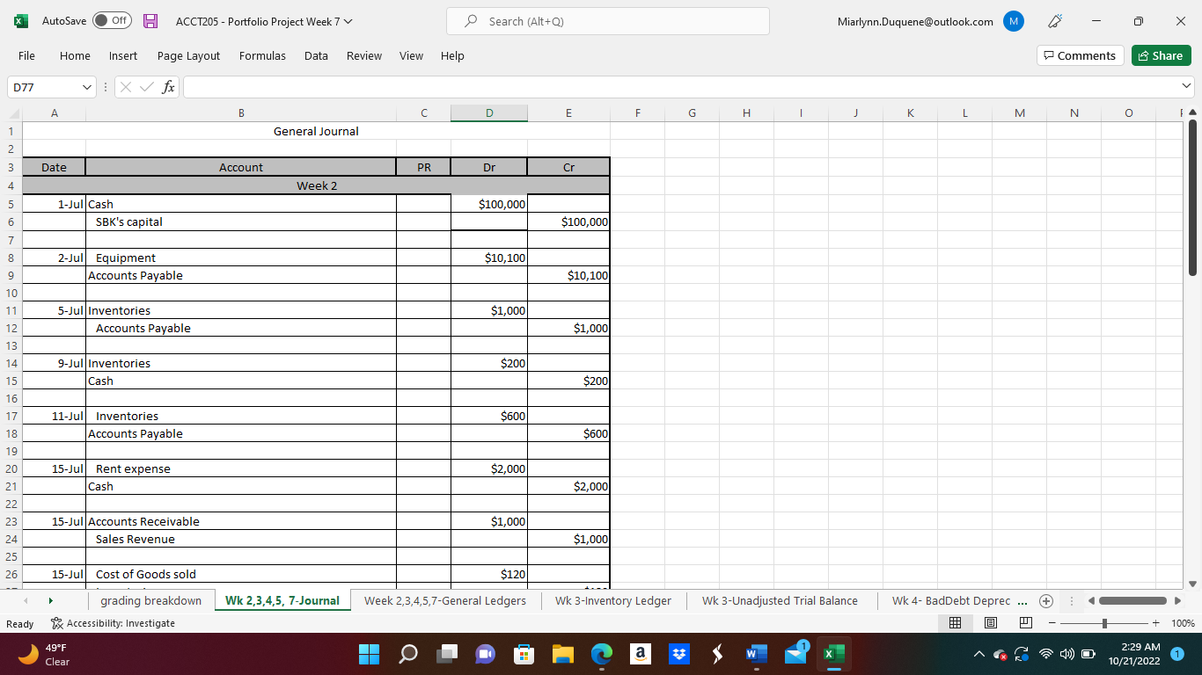Click the Cancel (X) icon beside formula bar

tap(126, 87)
